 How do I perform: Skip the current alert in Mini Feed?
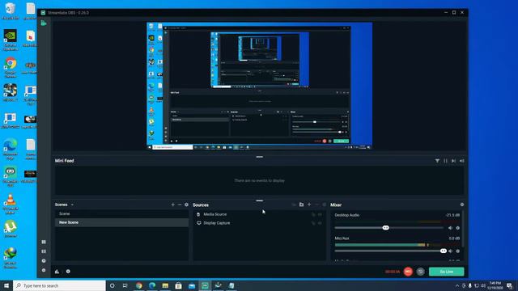click(x=453, y=161)
